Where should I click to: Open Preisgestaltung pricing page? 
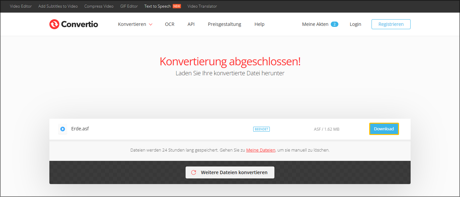coord(224,24)
